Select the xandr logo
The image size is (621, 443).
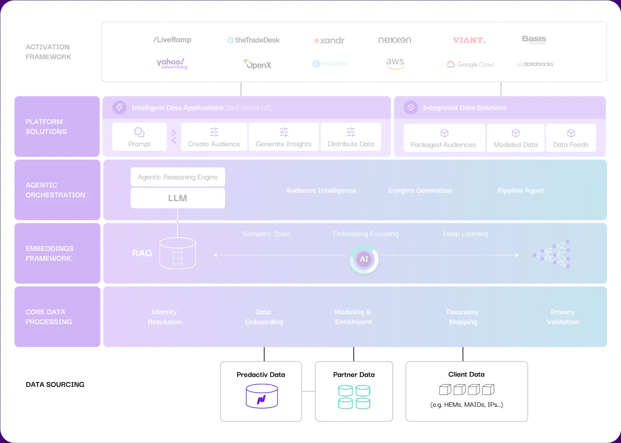pos(329,41)
